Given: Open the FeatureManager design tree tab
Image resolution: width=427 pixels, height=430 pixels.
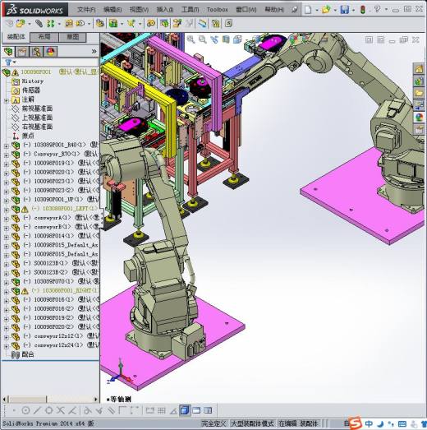Looking at the screenshot, I should [x=9, y=52].
